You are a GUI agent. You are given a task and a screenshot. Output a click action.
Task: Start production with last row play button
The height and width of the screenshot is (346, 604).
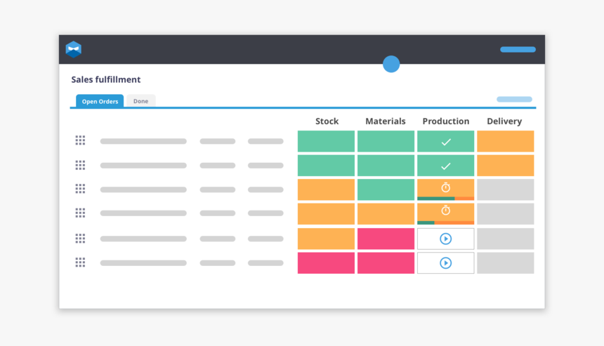click(445, 263)
